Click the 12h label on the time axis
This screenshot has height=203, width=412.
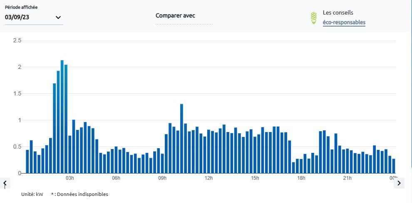(208, 179)
